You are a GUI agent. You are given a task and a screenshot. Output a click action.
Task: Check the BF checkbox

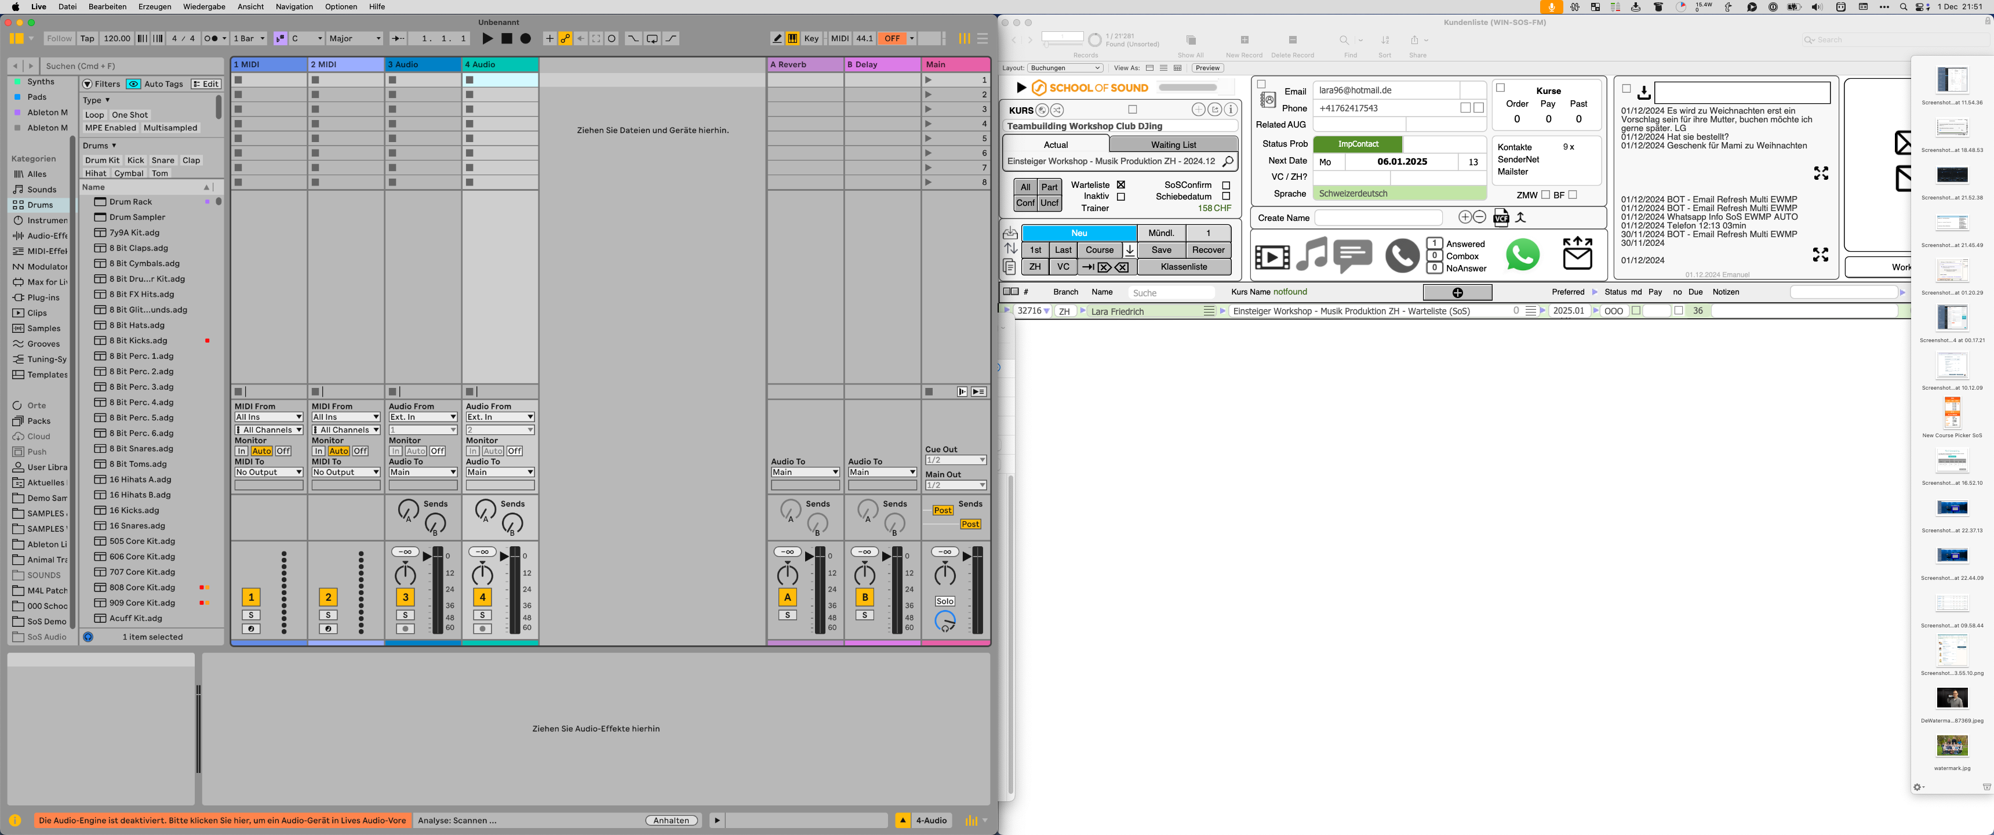(1572, 195)
